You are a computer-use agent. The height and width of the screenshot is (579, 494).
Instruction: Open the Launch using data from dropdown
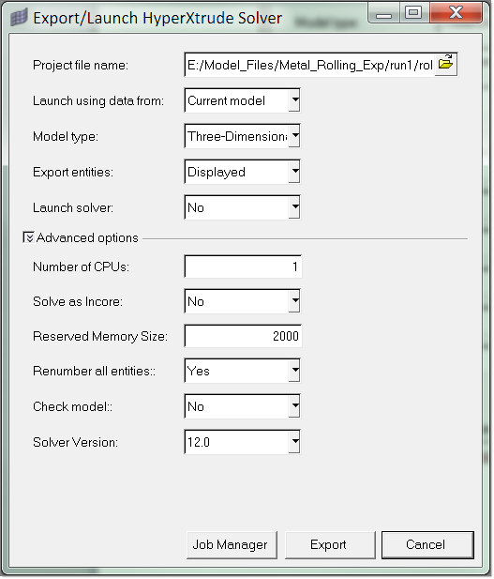click(x=243, y=100)
